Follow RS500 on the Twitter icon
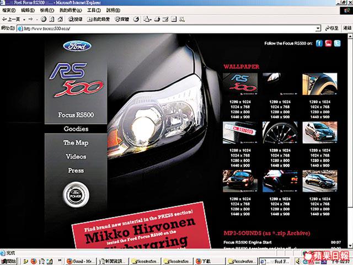 click(x=337, y=43)
